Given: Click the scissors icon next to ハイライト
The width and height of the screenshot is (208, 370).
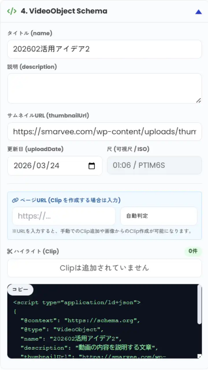Looking at the screenshot, I should (x=10, y=251).
